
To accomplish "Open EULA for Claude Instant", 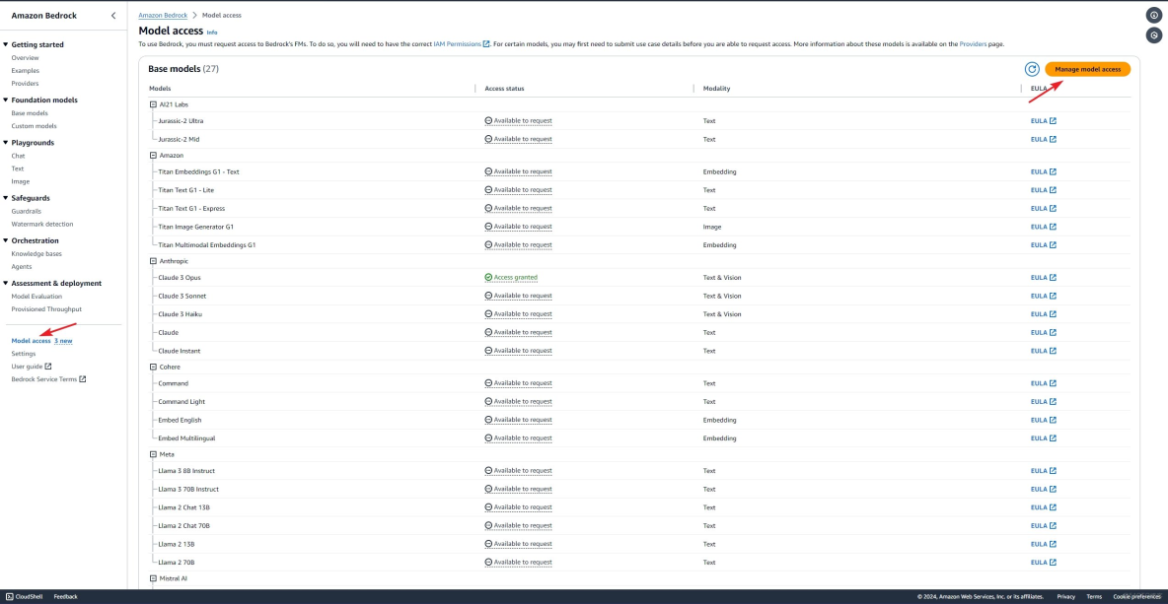I will pos(1043,351).
